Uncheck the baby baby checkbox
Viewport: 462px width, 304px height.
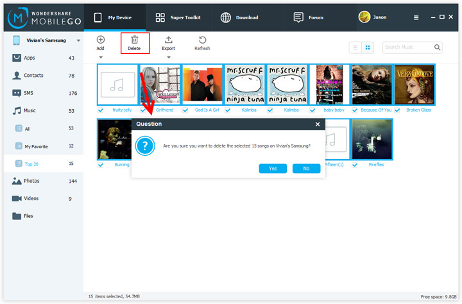point(312,110)
